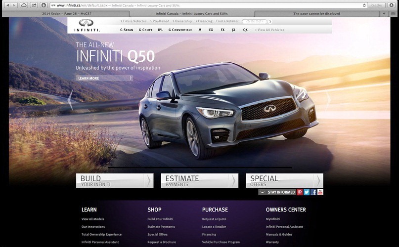The height and width of the screenshot is (247, 399).
Task: Go forward using Safari's forward arrow
Action: (14, 5)
